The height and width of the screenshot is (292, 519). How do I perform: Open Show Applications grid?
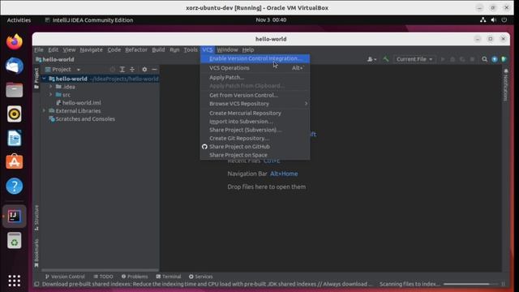pyautogui.click(x=15, y=281)
